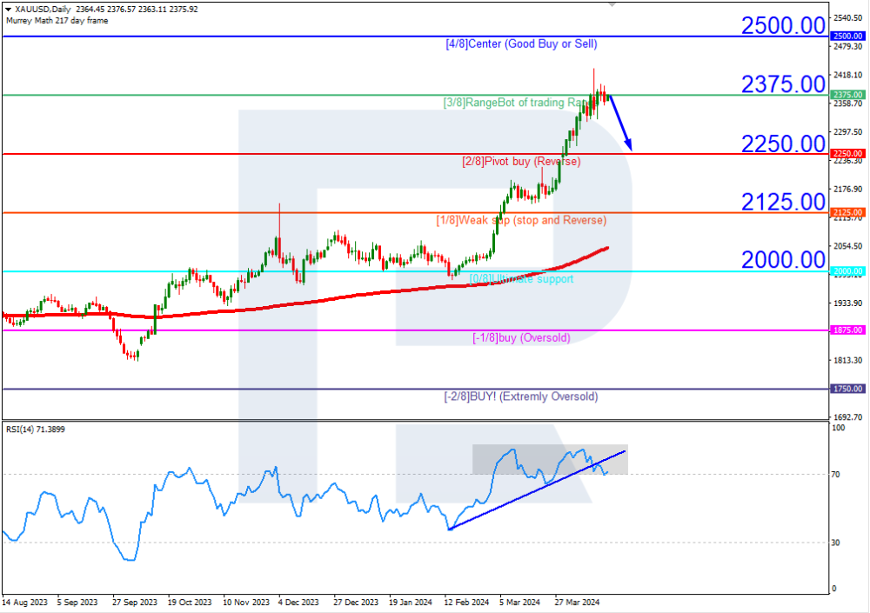
Task: Click the '[1/8]Weak sup (stop and Reverse)' label
Action: (x=520, y=220)
